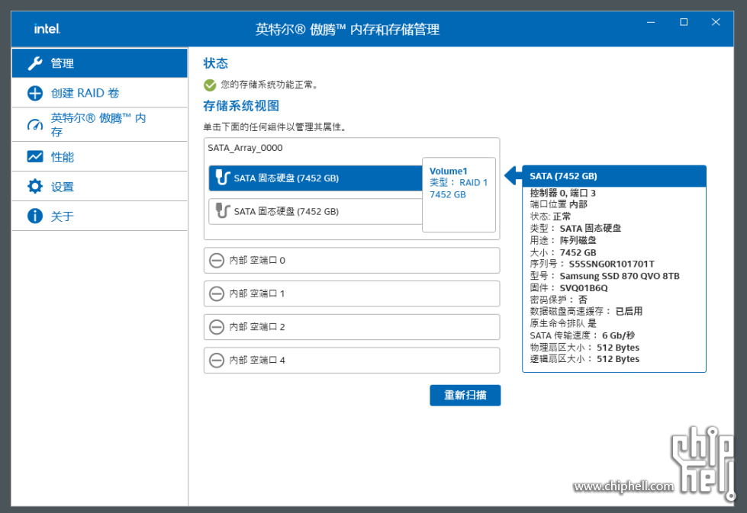The image size is (747, 513).
Task: Click the empty-port icon for 内部 空端口 1
Action: 217,293
